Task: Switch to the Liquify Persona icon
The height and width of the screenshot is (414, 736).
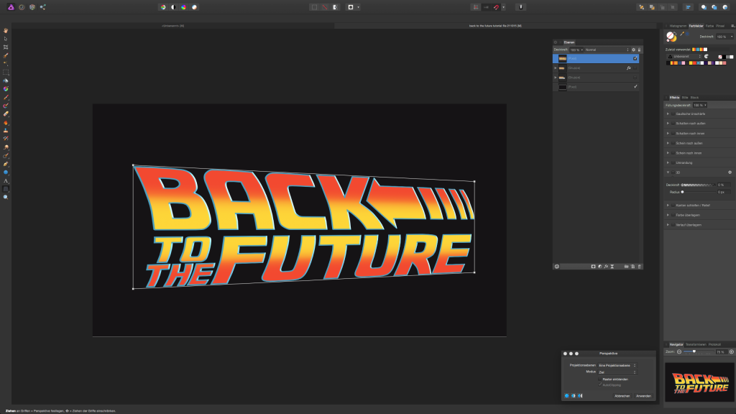Action: [22, 7]
